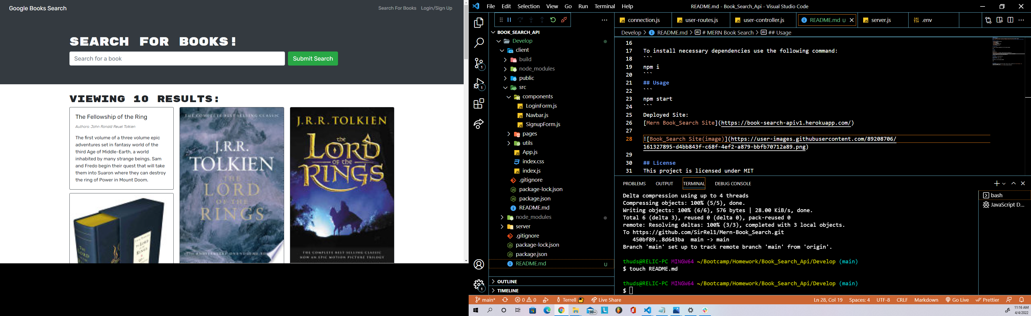
Task: Toggle Go Live server in status bar
Action: [x=957, y=300]
